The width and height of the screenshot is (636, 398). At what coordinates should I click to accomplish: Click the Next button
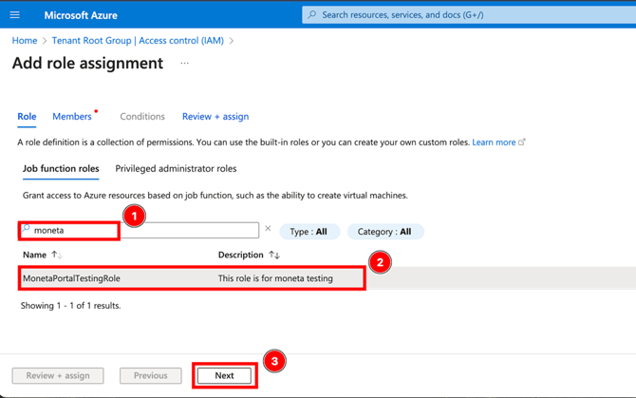pos(224,375)
